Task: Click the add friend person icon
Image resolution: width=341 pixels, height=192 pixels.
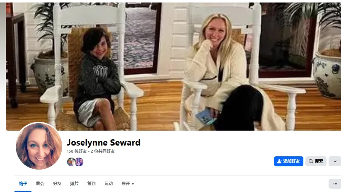Action: [x=279, y=161]
